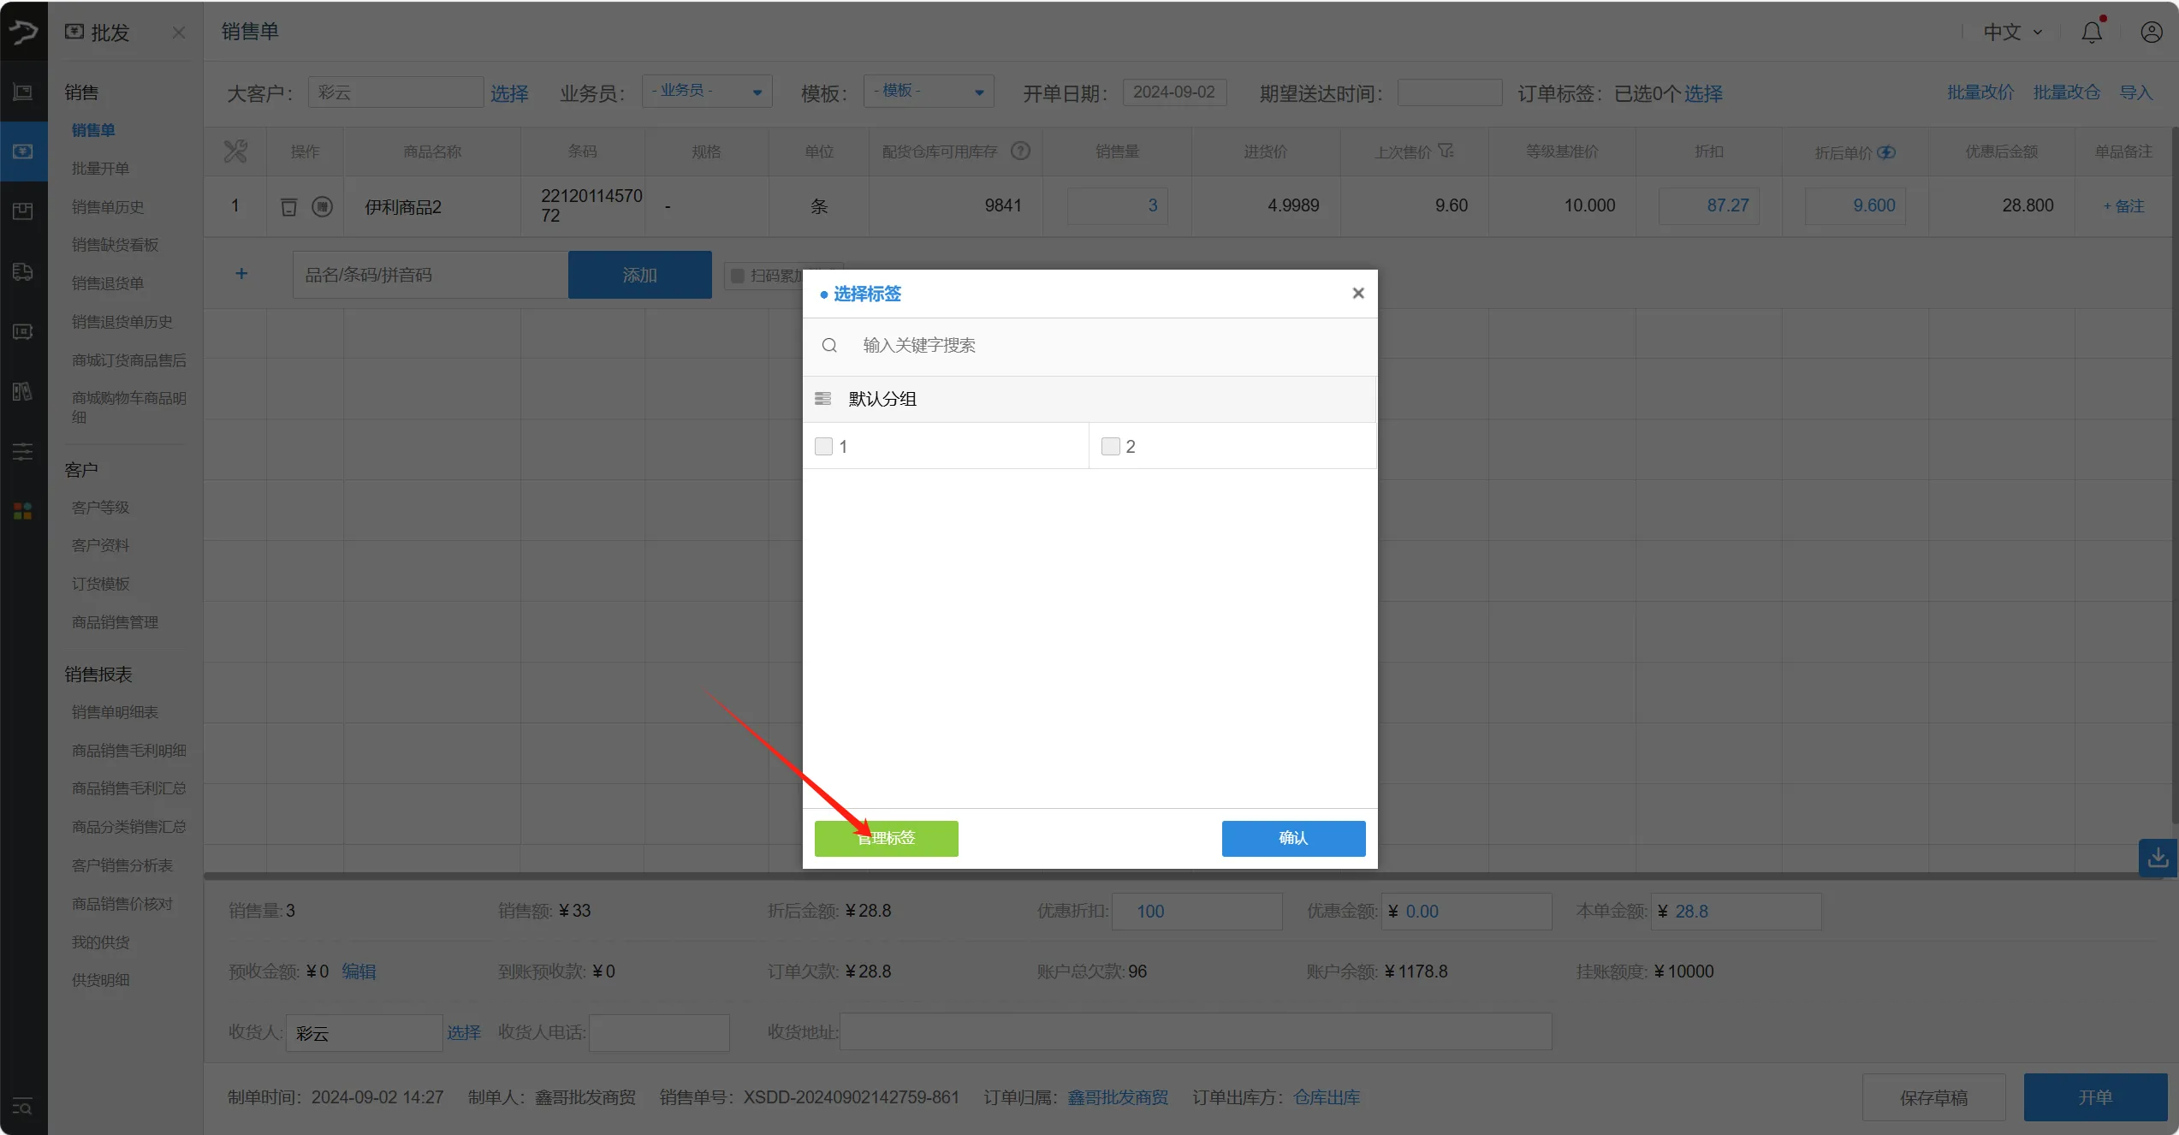Check the checkbox for tag 1
This screenshot has width=2179, height=1135.
[825, 446]
